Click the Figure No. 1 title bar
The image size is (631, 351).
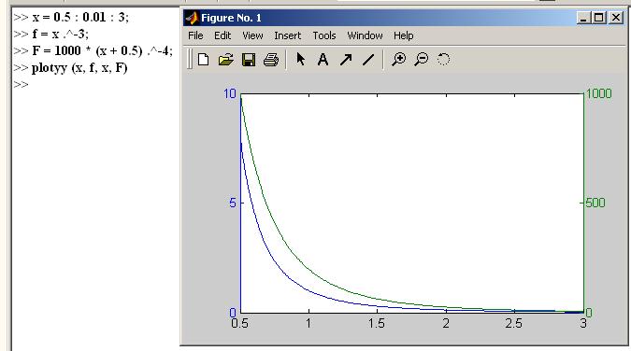pos(404,18)
